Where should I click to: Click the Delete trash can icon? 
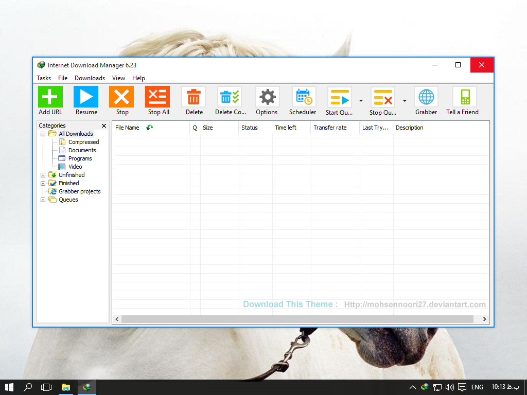(x=194, y=97)
